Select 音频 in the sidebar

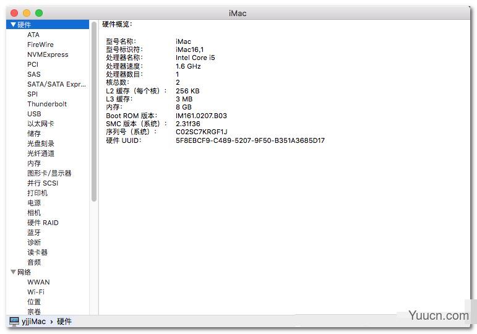pos(34,262)
